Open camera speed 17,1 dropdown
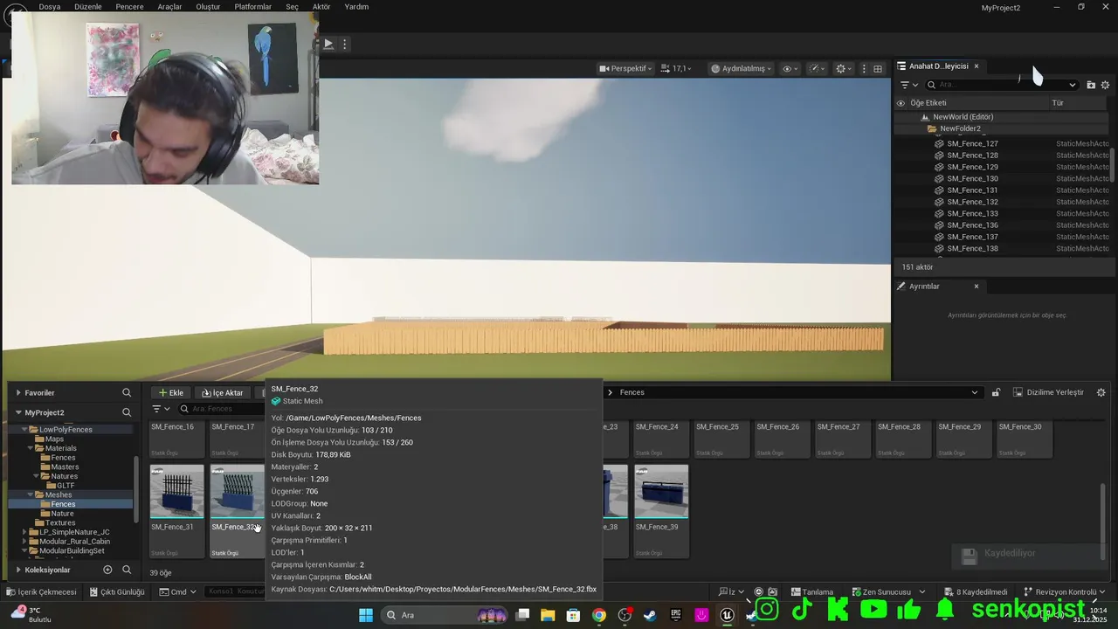The image size is (1118, 629). click(676, 68)
